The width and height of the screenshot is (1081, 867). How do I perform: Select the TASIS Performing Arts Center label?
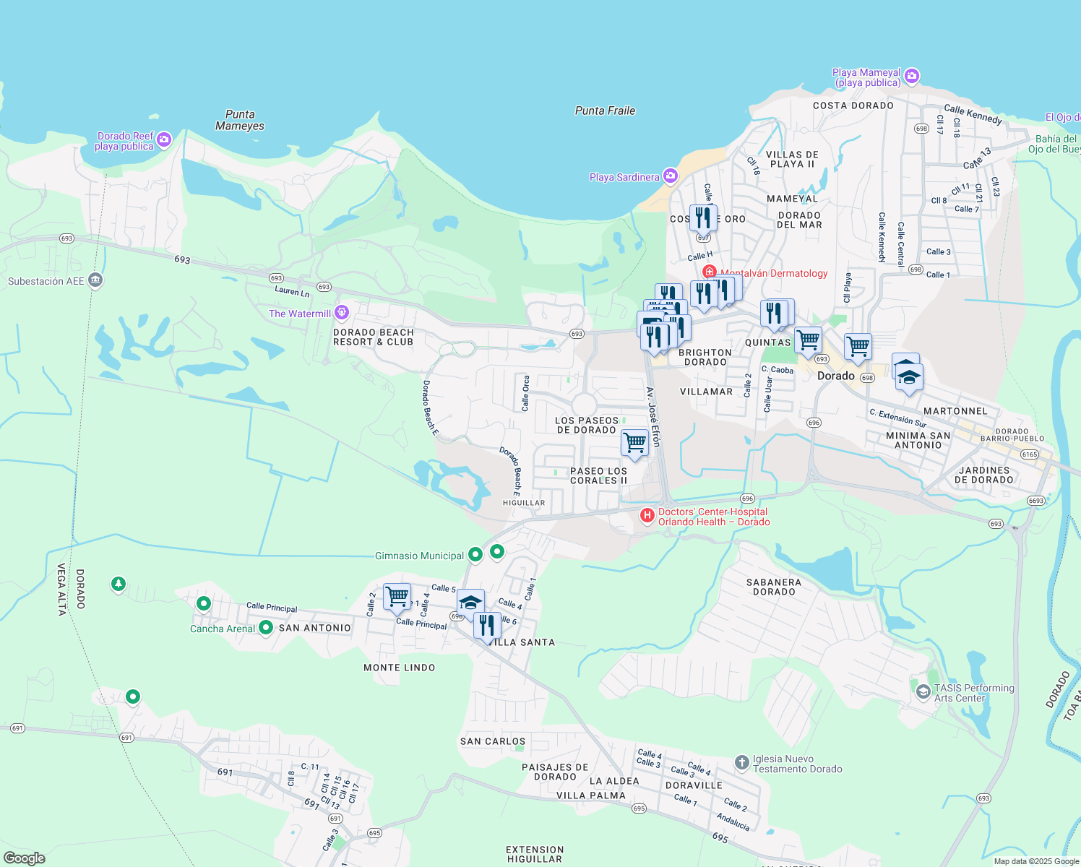[x=974, y=693]
